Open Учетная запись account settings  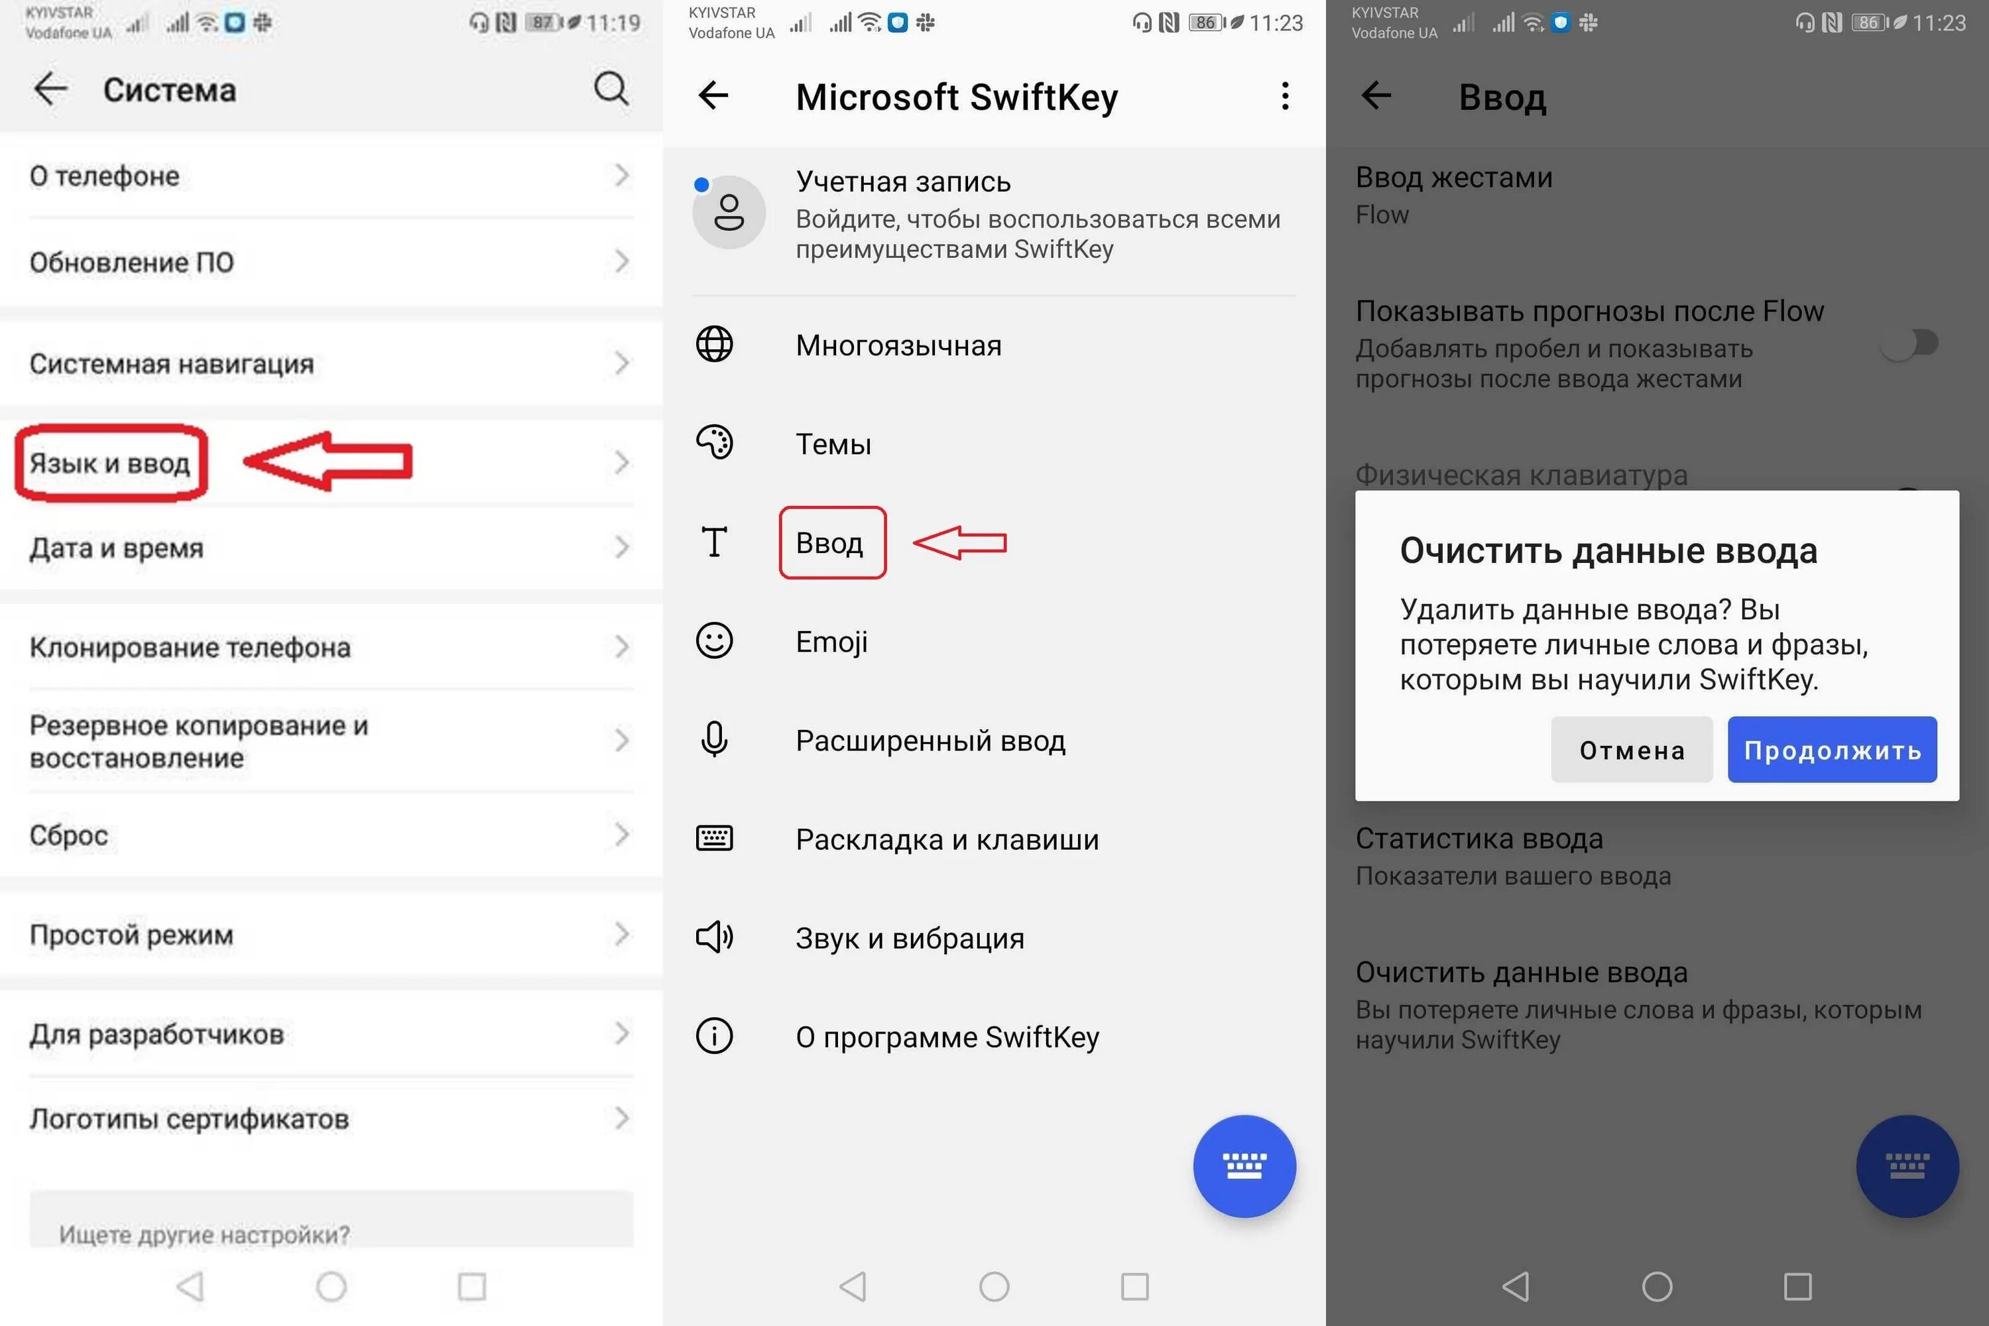994,215
